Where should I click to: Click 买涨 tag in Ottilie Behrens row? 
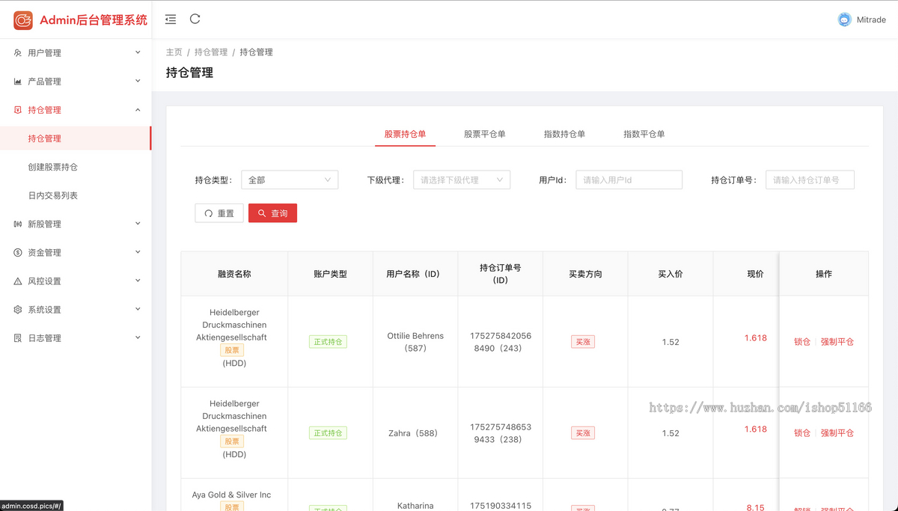click(x=583, y=342)
